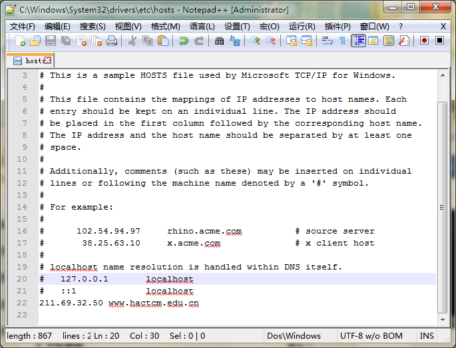
Task: Click line number 22 in the margin
Action: coord(22,303)
